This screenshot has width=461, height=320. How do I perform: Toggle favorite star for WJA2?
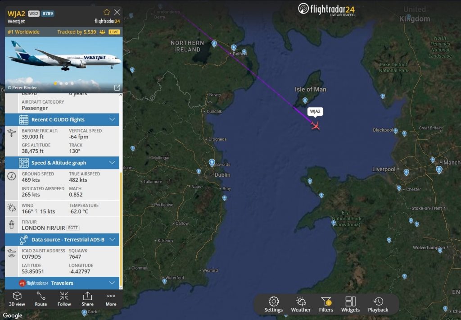point(107,12)
